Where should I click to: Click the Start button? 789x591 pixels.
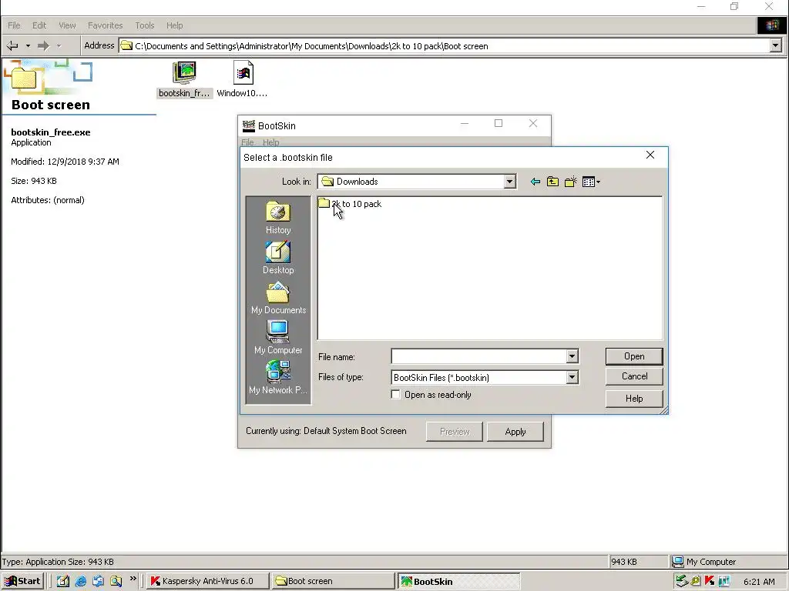22,581
